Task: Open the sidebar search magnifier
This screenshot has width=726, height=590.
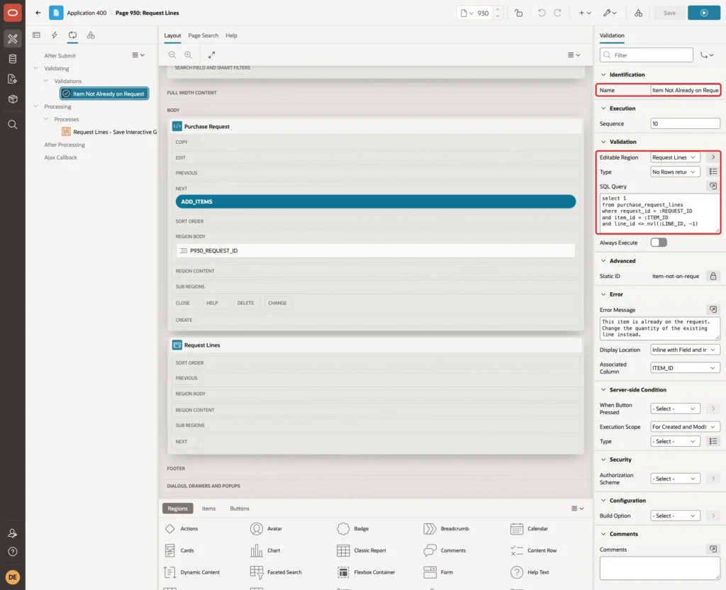Action: click(x=13, y=125)
